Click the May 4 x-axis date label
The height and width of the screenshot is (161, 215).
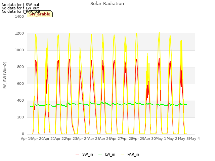click(195, 139)
